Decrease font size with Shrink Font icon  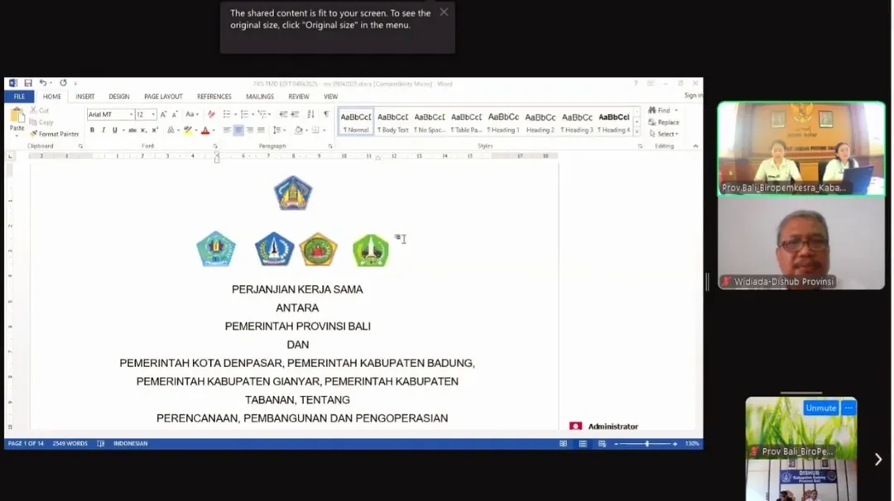click(x=175, y=114)
